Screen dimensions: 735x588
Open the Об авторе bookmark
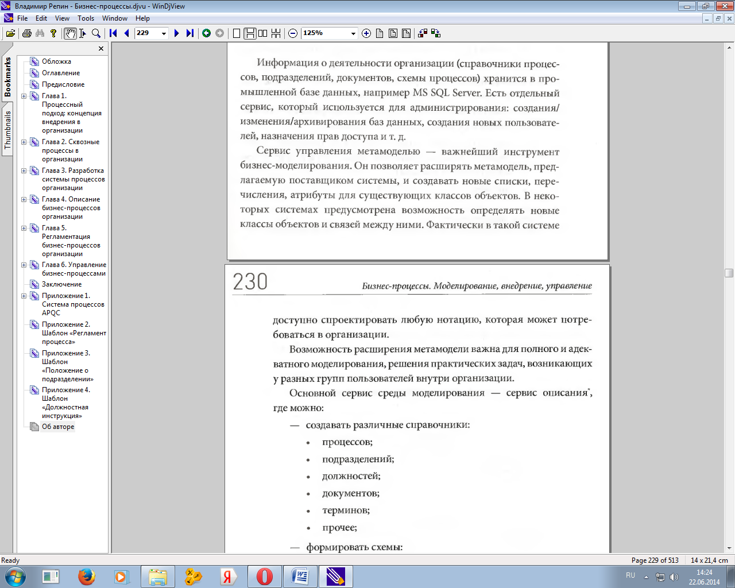pos(58,427)
